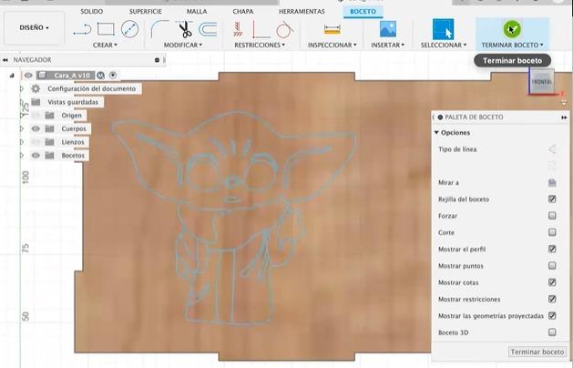This screenshot has width=573, height=368.
Task: Open the INSERTAR dropdown menu
Action: (388, 45)
